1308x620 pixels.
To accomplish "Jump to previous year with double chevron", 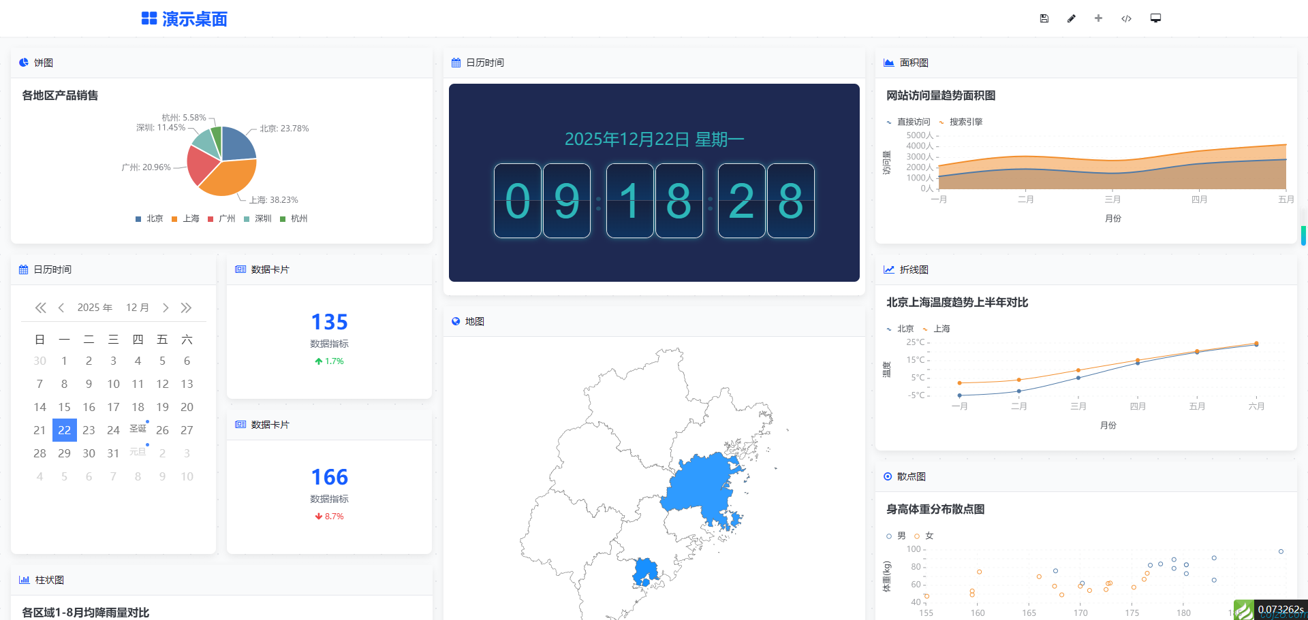I will tap(40, 308).
